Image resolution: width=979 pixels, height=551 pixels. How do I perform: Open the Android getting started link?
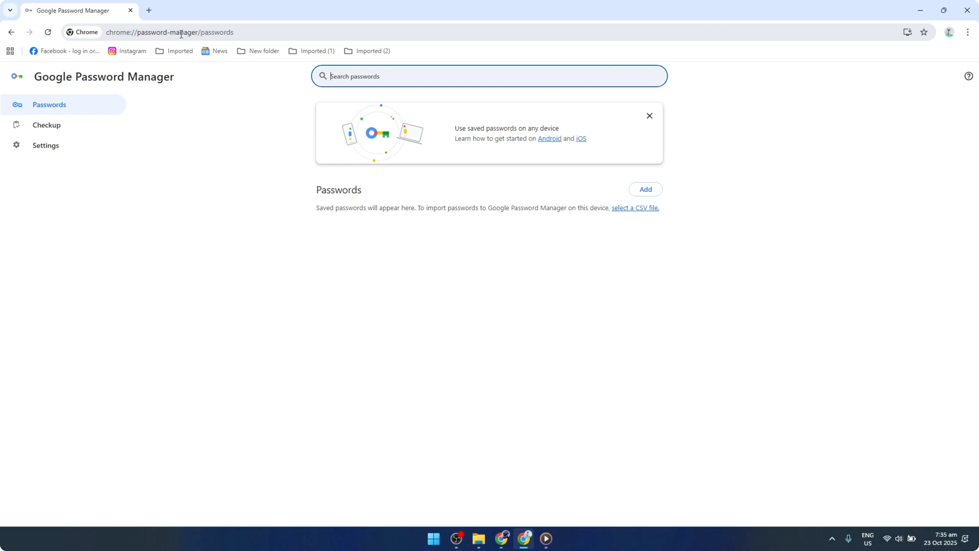[549, 138]
